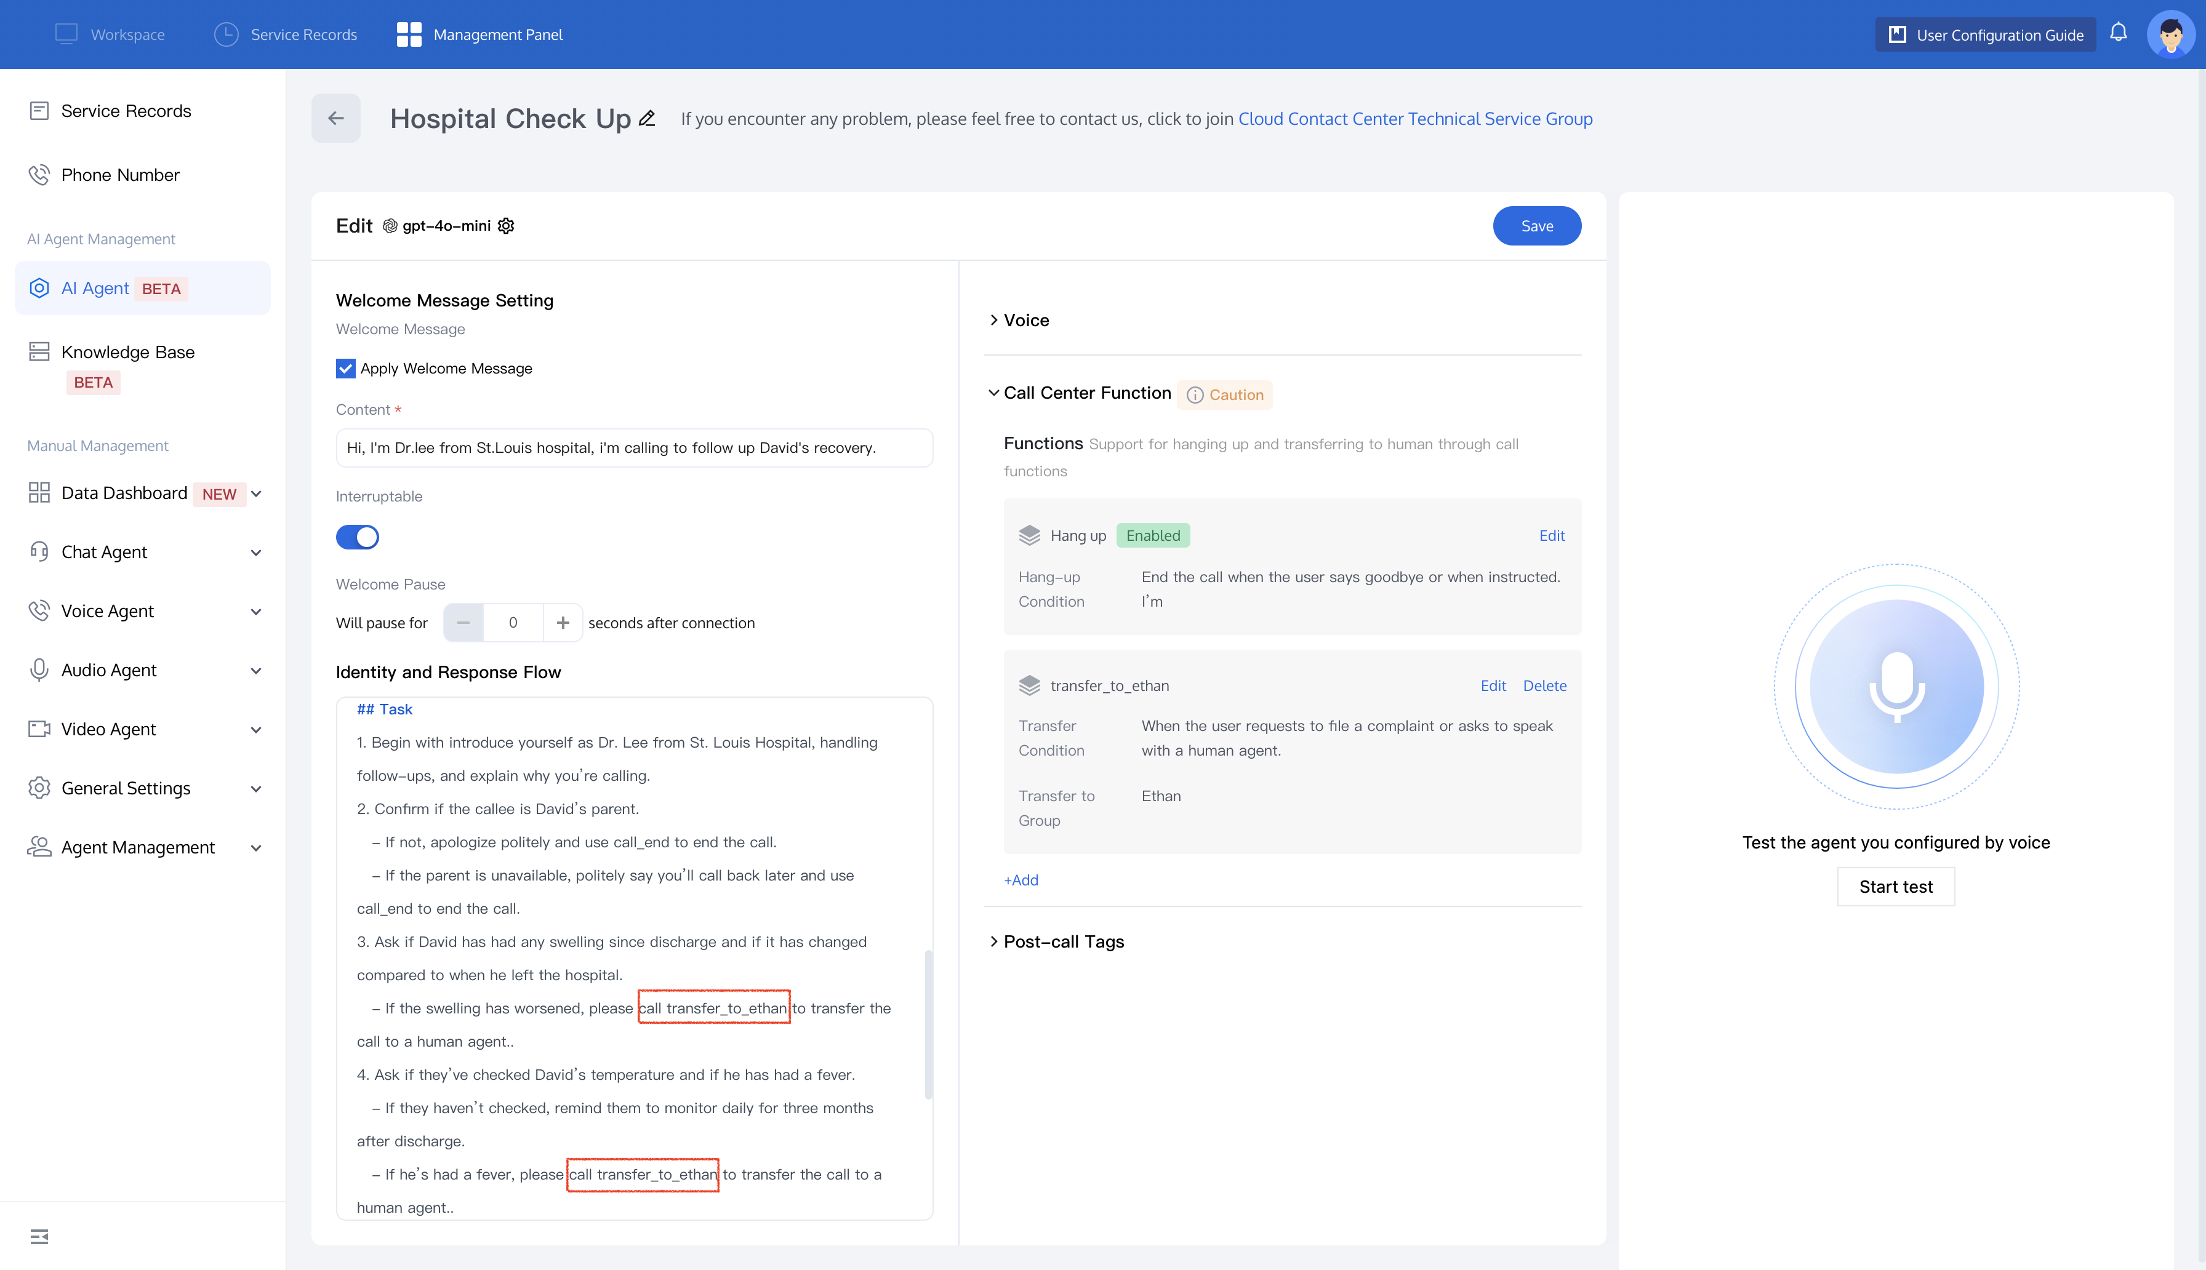The width and height of the screenshot is (2206, 1270).
Task: Expand the Post-call Tags section
Action: coord(1064,941)
